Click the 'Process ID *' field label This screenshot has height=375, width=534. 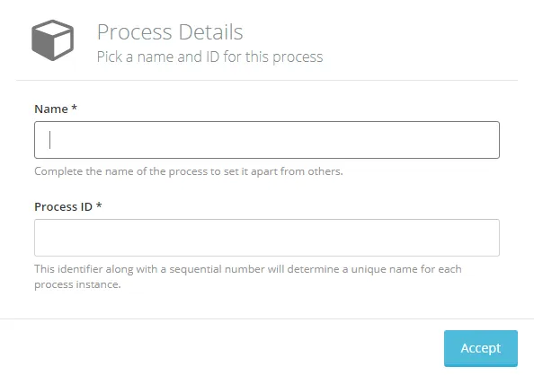(x=68, y=206)
